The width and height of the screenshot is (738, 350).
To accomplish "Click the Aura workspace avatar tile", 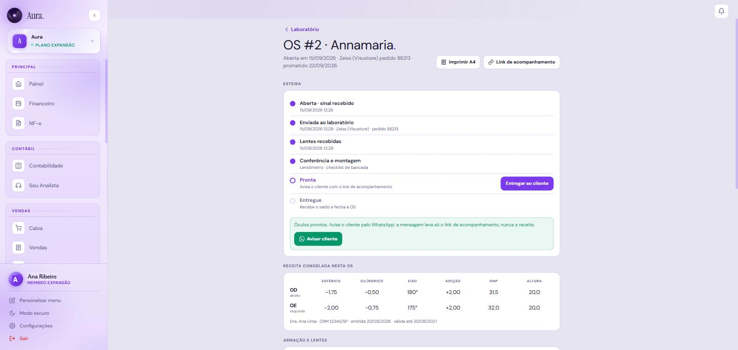I will pos(19,41).
